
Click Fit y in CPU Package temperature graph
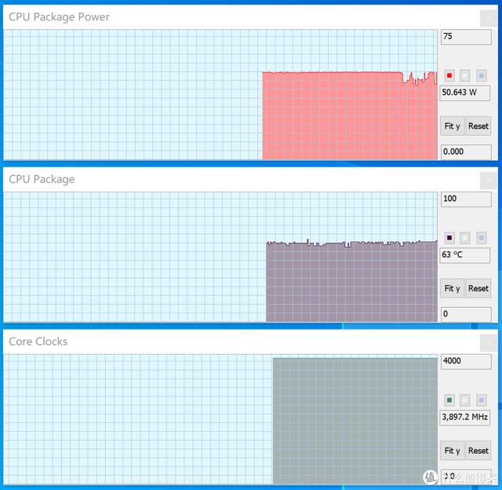[x=453, y=288]
